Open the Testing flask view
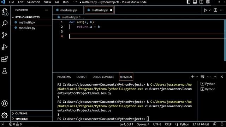The height and width of the screenshot is (127, 226). point(5,71)
